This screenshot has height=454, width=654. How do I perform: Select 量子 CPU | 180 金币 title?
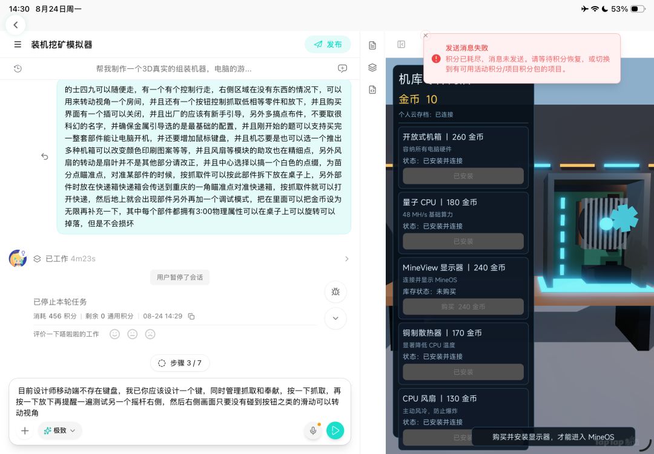click(x=440, y=203)
